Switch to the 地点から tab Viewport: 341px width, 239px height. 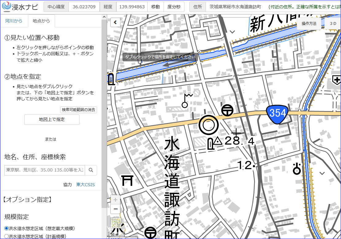(41, 21)
